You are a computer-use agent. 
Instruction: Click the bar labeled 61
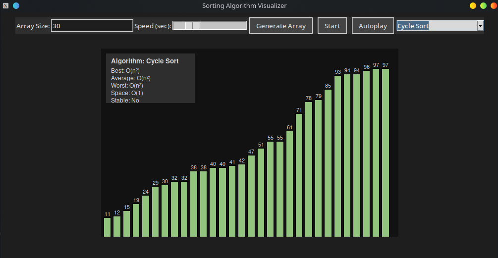289,184
